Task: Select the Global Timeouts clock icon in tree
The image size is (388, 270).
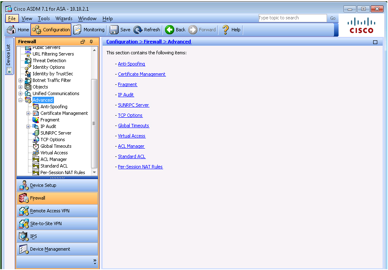Action: (x=36, y=146)
